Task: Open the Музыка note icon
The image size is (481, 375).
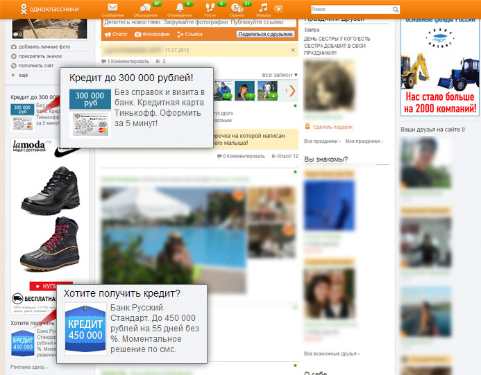Action: [263, 8]
